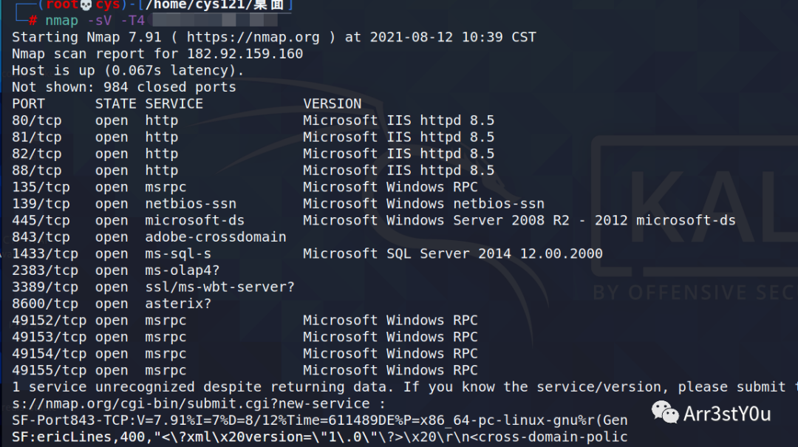
Task: Click the WeChat logo watermark icon
Action: (665, 412)
